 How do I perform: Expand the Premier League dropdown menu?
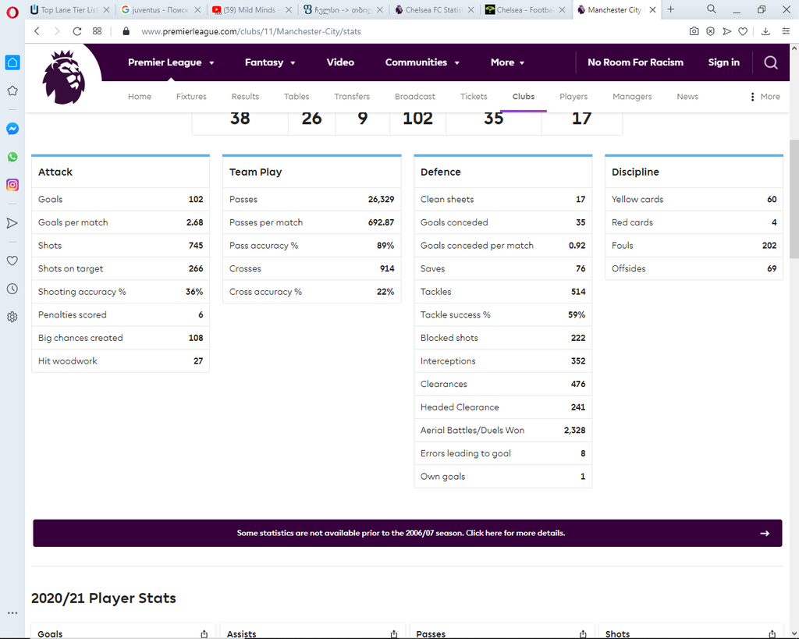pos(171,62)
